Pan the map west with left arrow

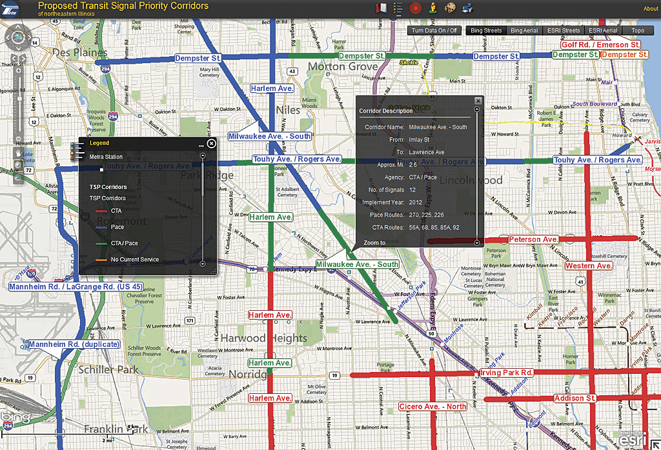8,37
